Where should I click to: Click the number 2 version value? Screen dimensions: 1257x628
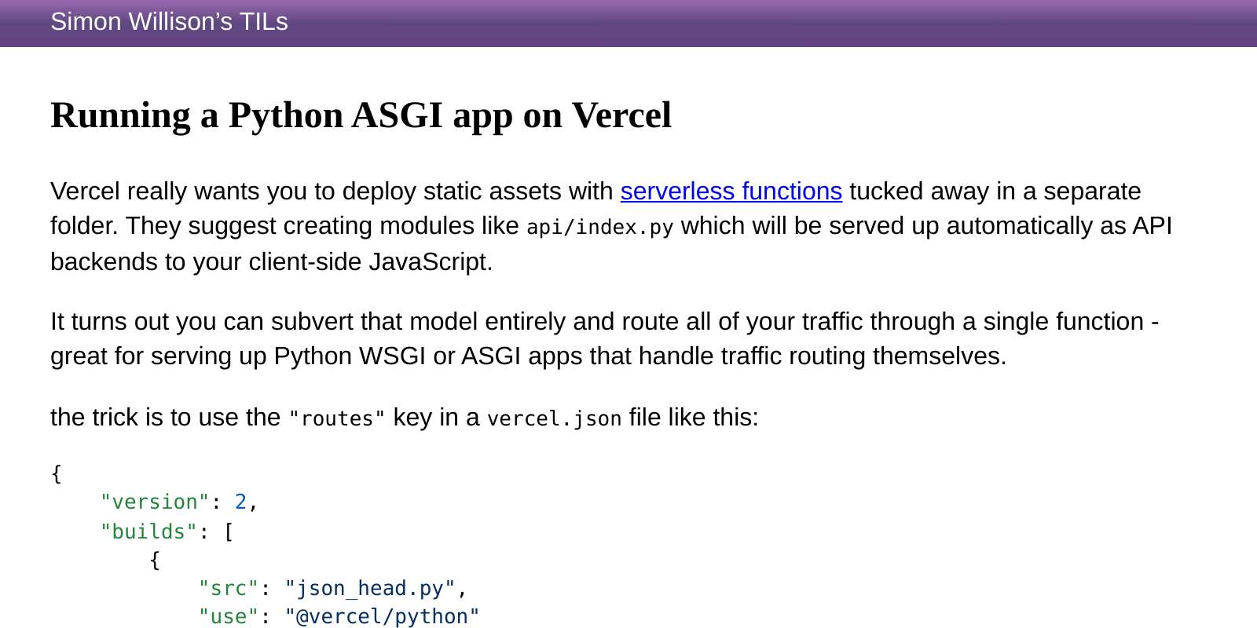point(240,502)
